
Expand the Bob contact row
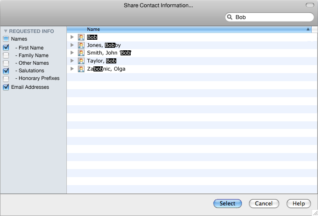coord(72,37)
